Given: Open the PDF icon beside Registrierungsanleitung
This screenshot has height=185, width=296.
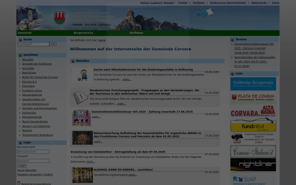Looking at the screenshot, I should (x=19, y=183).
